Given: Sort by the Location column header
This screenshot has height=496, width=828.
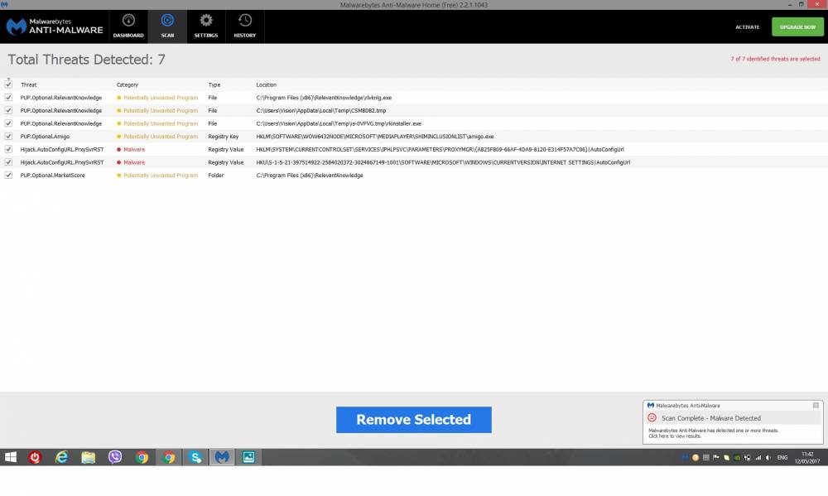Looking at the screenshot, I should (266, 84).
